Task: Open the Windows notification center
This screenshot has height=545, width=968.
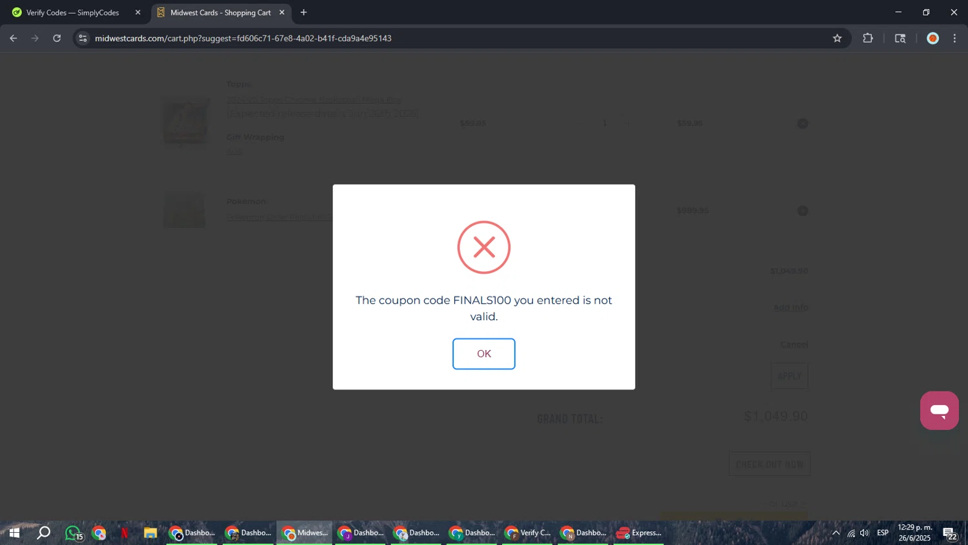Action: pos(950,533)
